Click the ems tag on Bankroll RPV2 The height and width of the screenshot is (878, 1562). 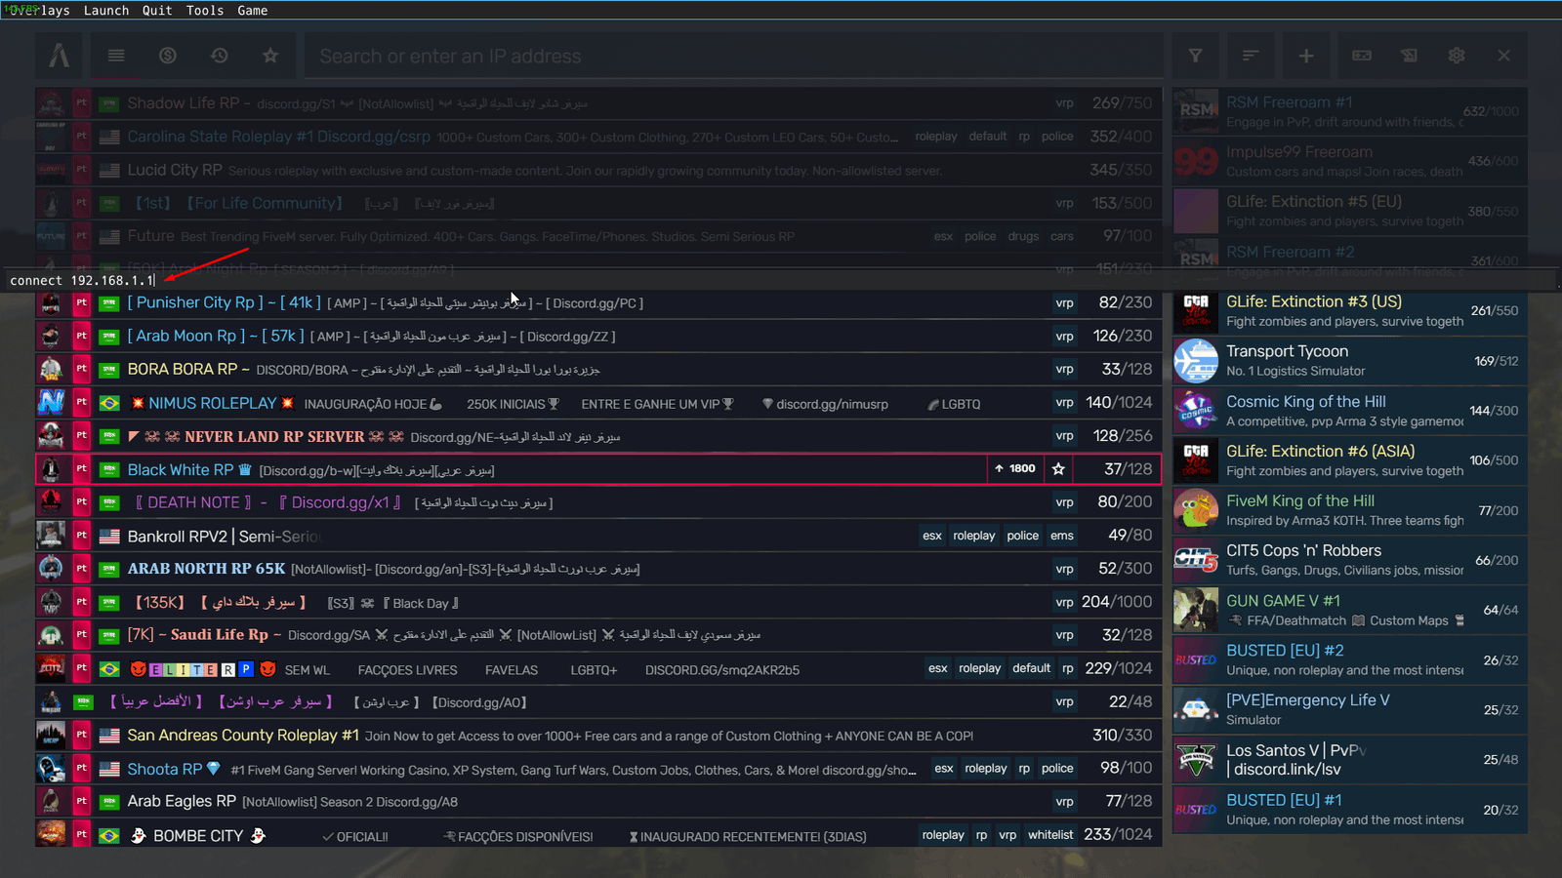(x=1062, y=536)
